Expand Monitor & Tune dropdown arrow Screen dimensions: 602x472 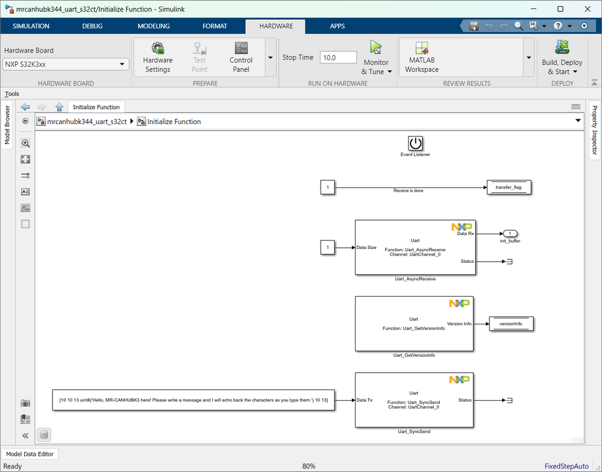(390, 72)
